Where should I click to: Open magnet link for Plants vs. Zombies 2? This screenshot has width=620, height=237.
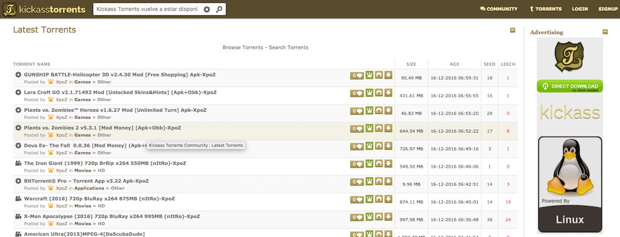tap(379, 128)
